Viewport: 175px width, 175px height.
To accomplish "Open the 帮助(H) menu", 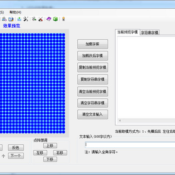I will click(15, 12).
